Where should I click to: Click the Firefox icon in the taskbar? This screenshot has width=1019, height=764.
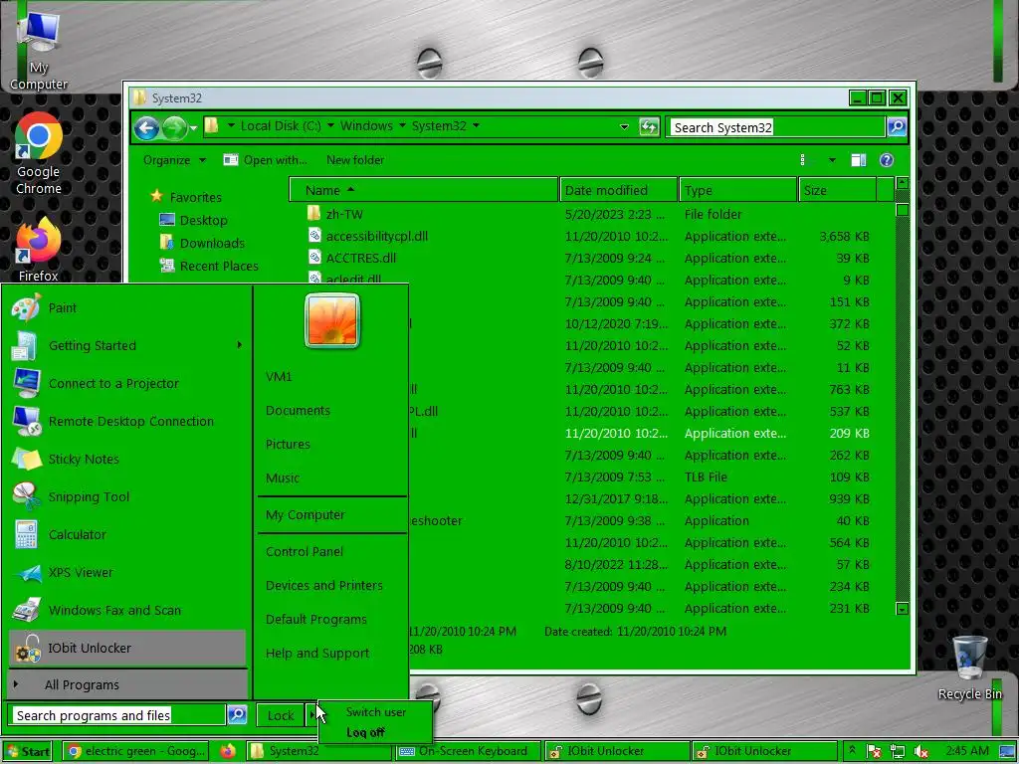(228, 752)
